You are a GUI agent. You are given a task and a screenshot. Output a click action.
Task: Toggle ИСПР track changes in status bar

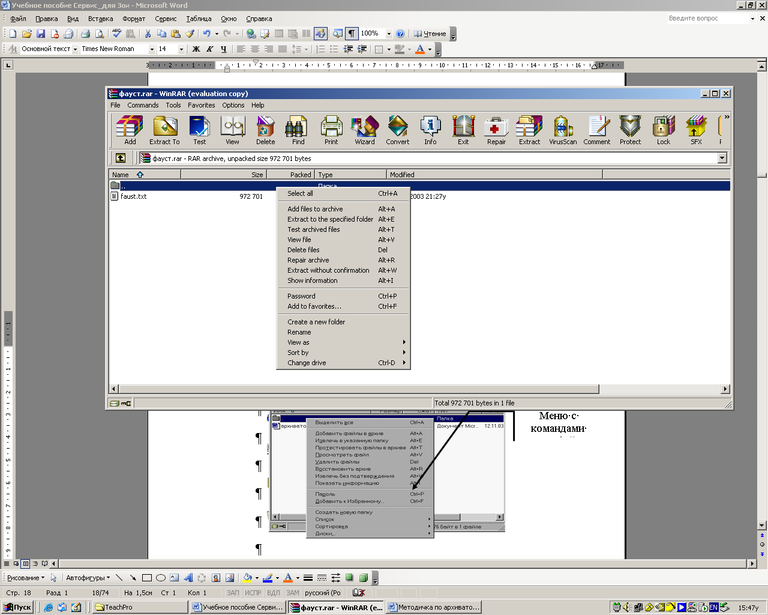(253, 593)
